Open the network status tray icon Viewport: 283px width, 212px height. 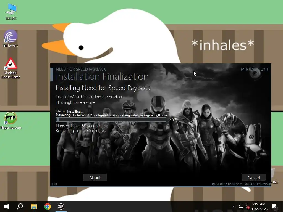[241, 206]
